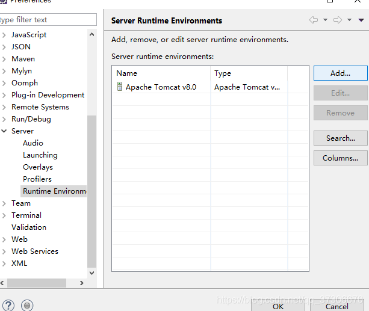Image resolution: width=369 pixels, height=311 pixels.
Task: Click the horizontal scrollbar thumb in tree
Action: coord(37,283)
